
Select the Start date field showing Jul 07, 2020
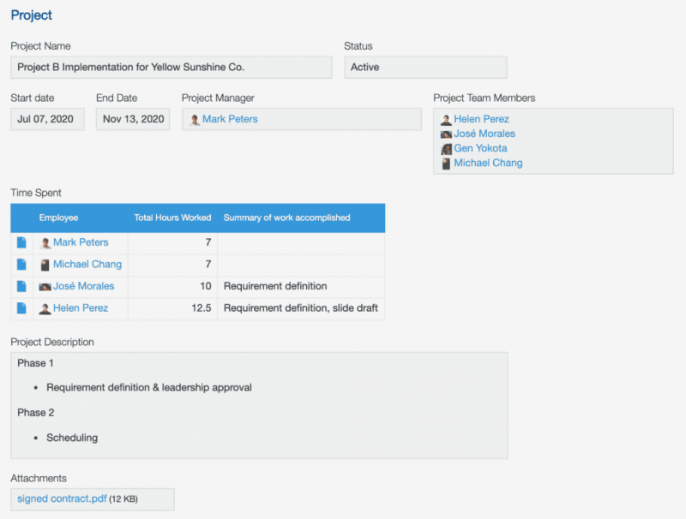point(46,119)
